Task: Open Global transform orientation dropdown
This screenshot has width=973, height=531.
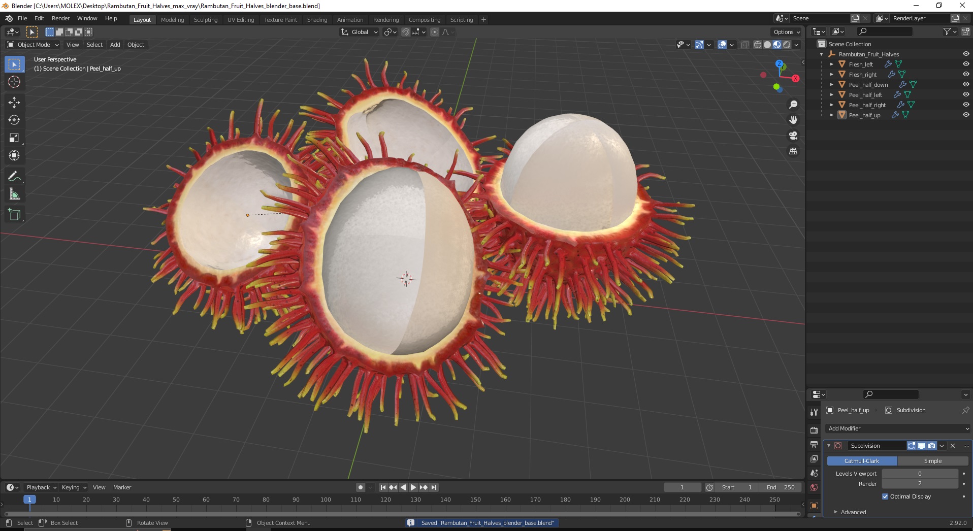Action: (x=359, y=32)
